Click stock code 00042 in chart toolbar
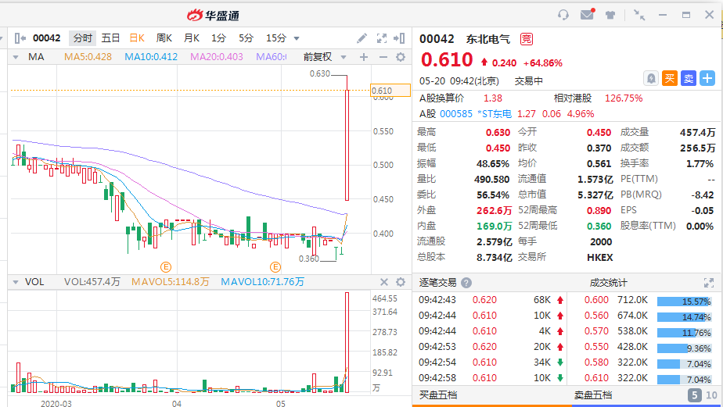The width and height of the screenshot is (723, 407). click(x=47, y=38)
